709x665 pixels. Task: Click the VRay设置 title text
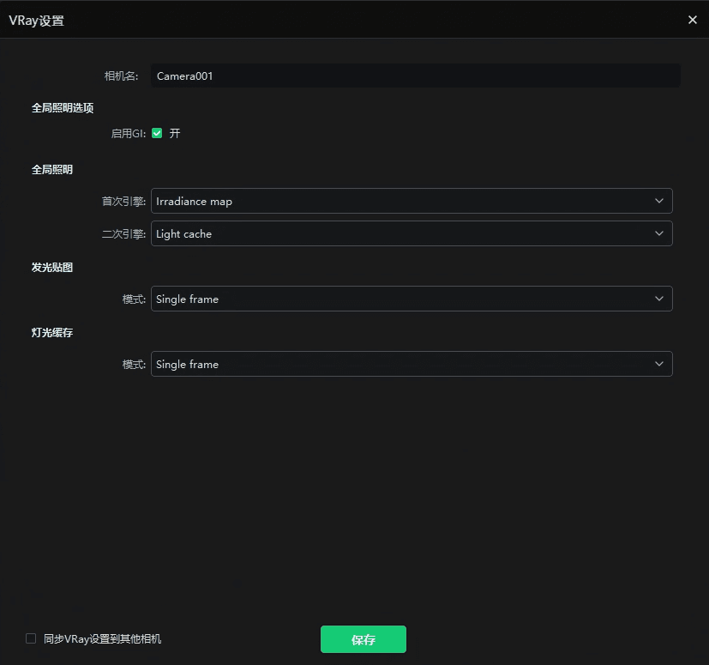point(36,21)
